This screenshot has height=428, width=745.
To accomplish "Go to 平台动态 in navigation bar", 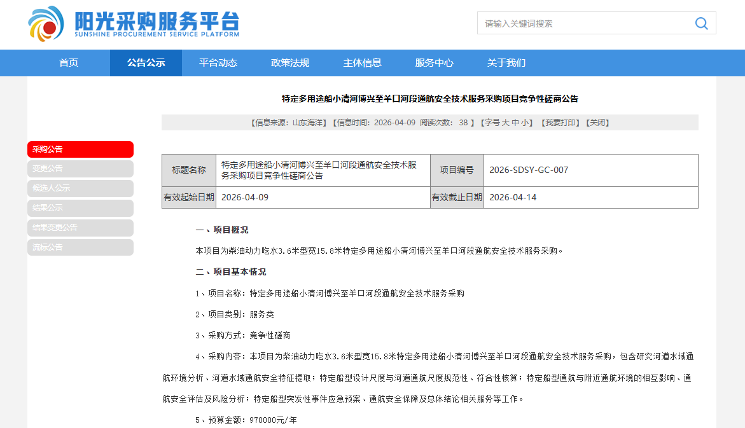I will (218, 63).
